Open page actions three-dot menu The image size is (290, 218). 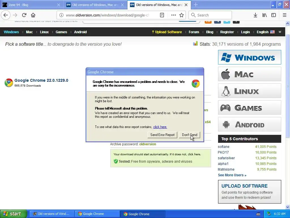174,15
